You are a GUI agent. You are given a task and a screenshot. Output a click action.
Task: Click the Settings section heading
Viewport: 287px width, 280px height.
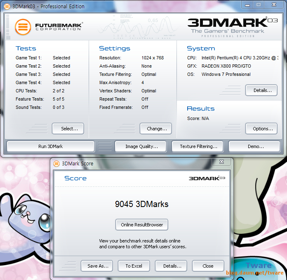point(115,48)
